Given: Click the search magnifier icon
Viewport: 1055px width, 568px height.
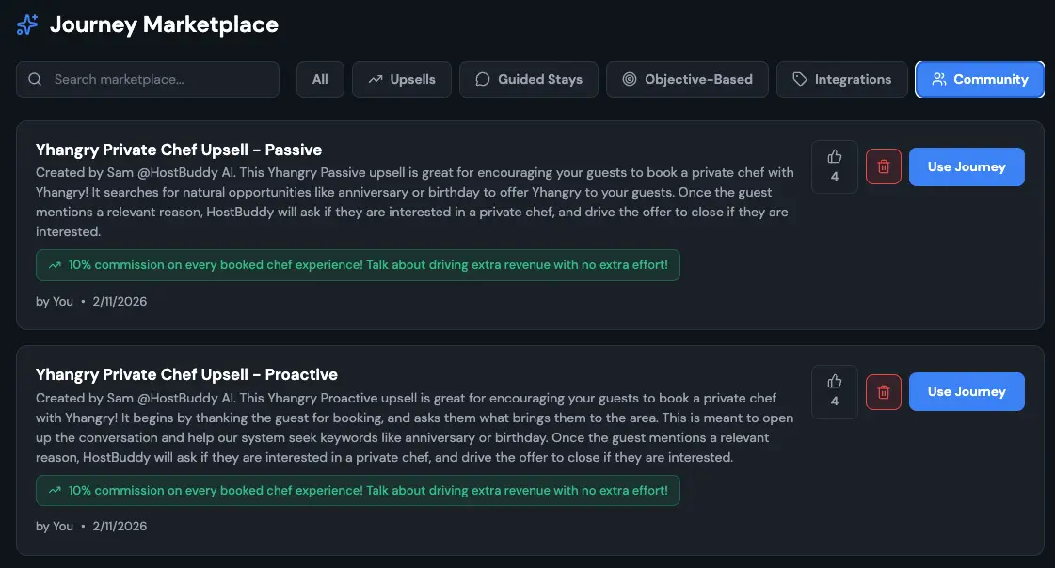Looking at the screenshot, I should (x=35, y=79).
